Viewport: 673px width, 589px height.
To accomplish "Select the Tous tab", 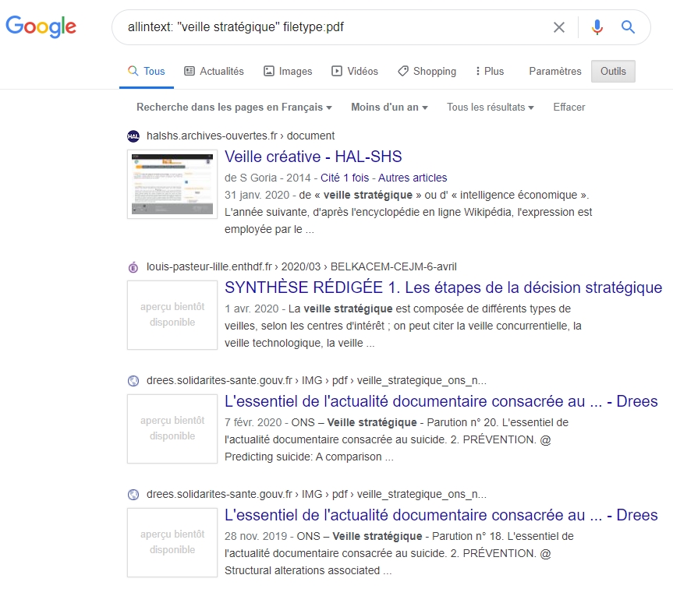I will 147,71.
